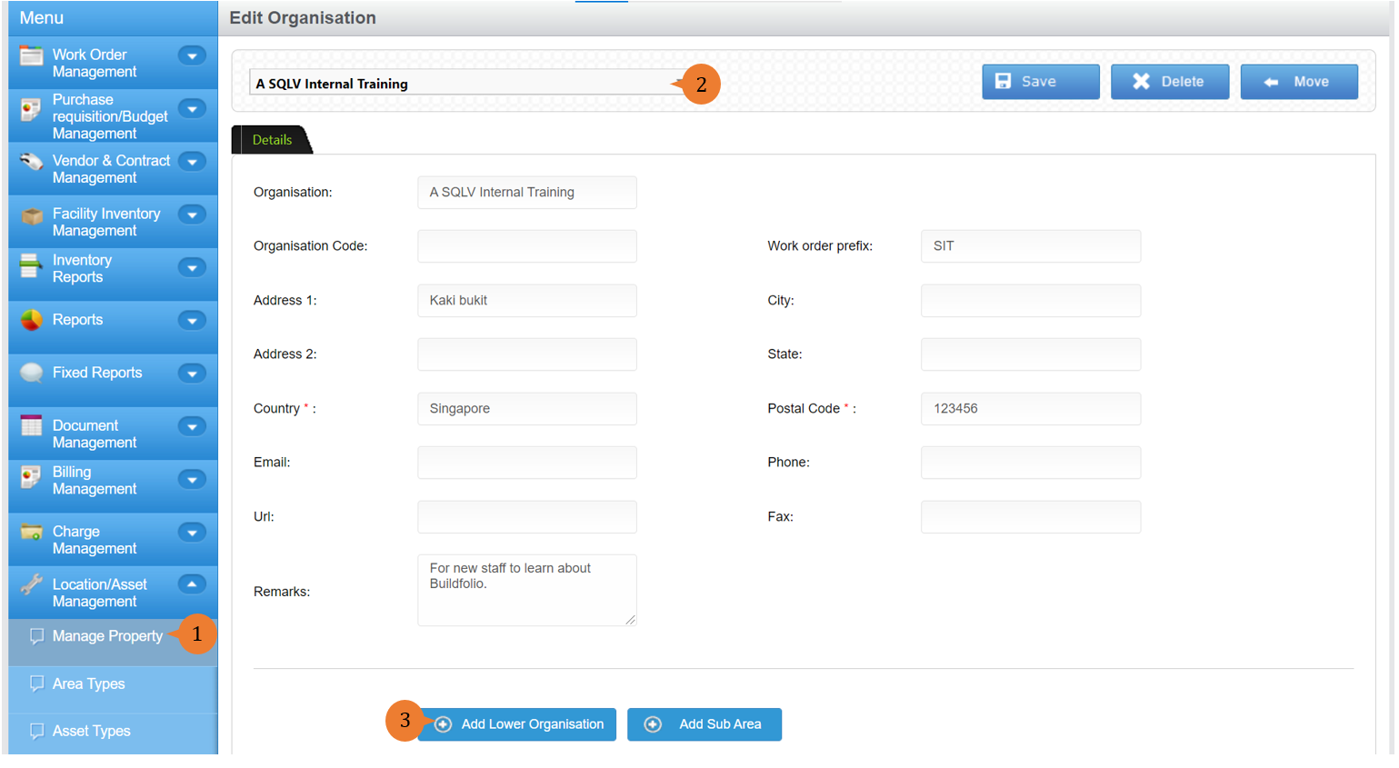1399x768 pixels.
Task: Expand the Inventory Reports arrow
Action: coord(192,267)
